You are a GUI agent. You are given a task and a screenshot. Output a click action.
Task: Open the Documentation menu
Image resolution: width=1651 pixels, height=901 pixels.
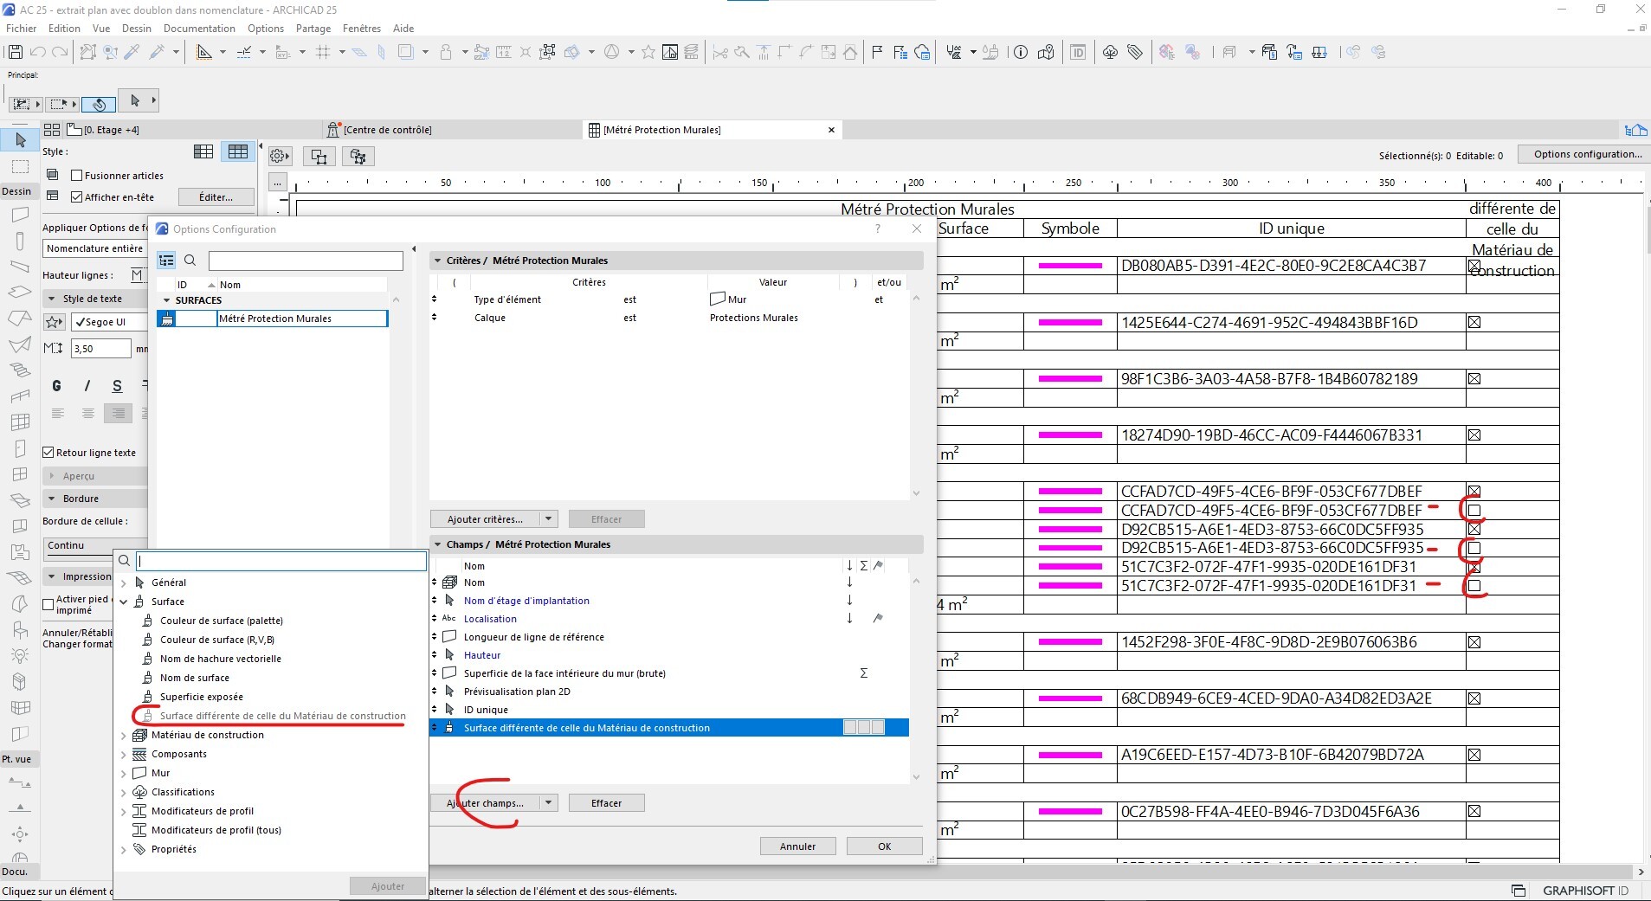click(x=199, y=29)
